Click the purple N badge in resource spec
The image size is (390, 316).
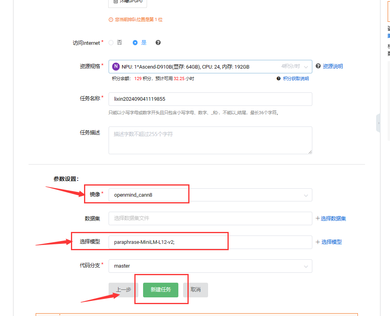tap(116, 67)
